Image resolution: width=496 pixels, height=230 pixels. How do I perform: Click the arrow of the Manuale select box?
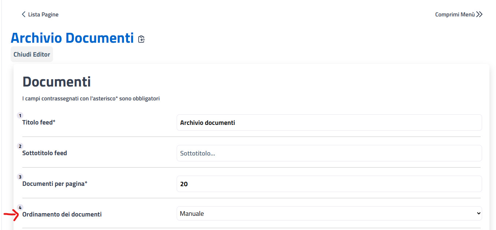click(478, 214)
